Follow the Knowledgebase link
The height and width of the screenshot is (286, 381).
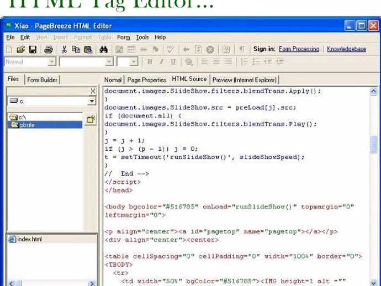346,49
